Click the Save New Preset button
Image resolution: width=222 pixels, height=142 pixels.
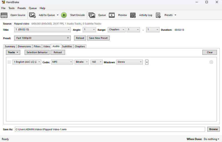tap(98, 38)
